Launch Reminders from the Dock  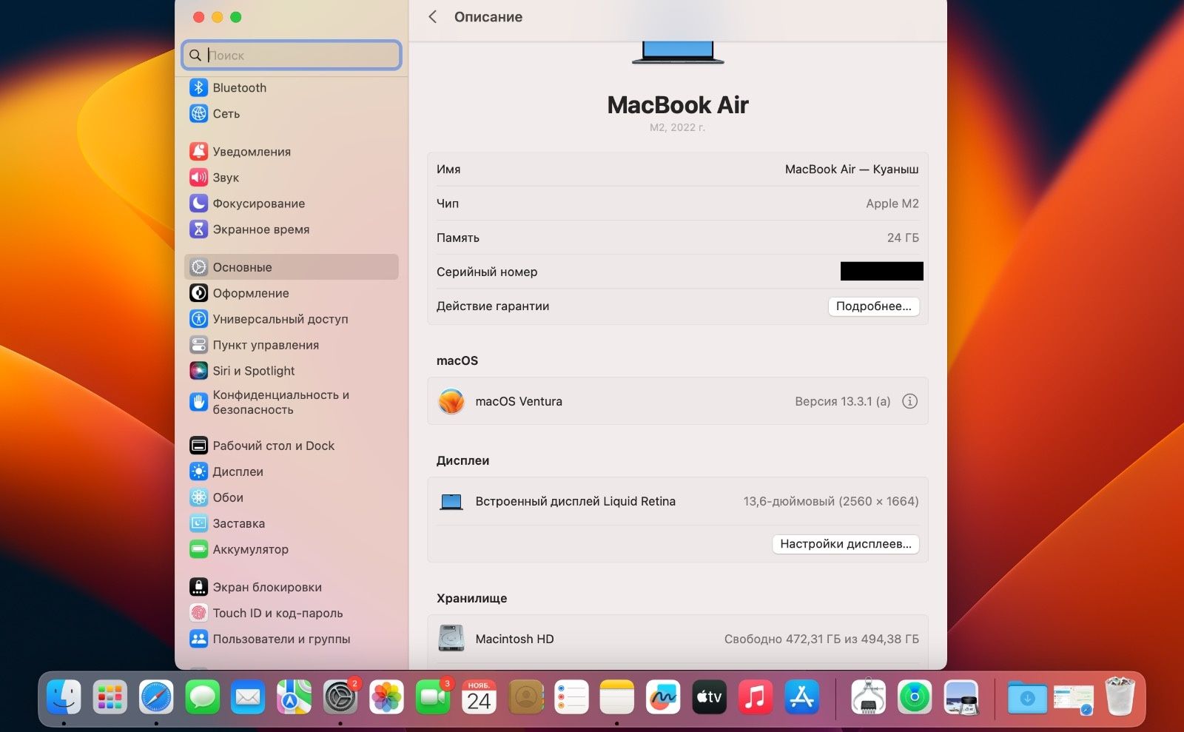click(571, 696)
